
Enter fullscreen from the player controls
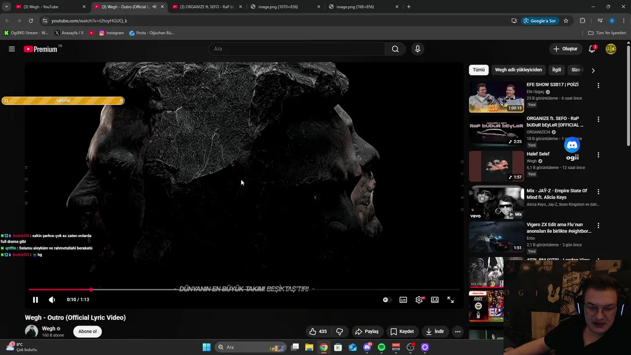coord(451,300)
